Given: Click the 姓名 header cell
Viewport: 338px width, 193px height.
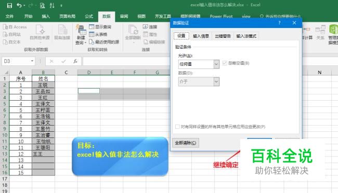Looking at the screenshot, I should [x=43, y=79].
